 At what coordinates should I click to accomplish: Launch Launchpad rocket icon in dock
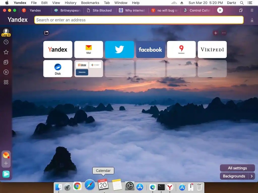67,187
